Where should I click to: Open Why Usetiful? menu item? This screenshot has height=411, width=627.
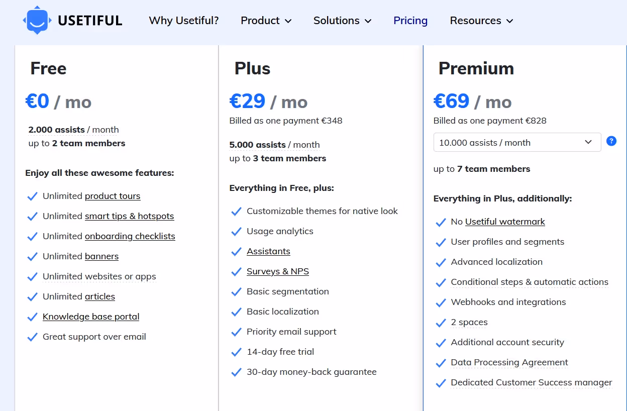pos(184,21)
